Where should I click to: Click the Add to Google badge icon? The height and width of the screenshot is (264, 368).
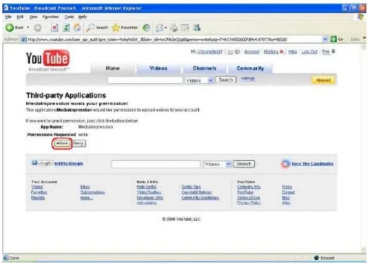click(x=42, y=163)
